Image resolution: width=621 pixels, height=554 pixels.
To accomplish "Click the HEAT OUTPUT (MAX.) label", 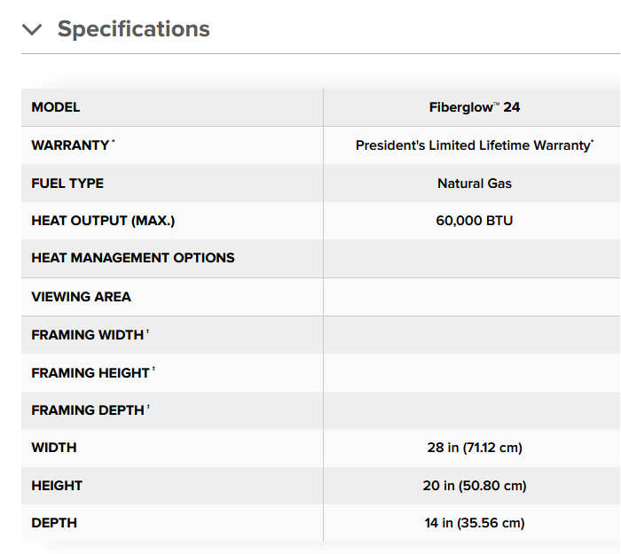I will (103, 221).
